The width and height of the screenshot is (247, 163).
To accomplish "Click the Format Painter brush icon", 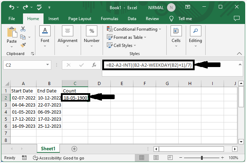I will click(23, 45).
